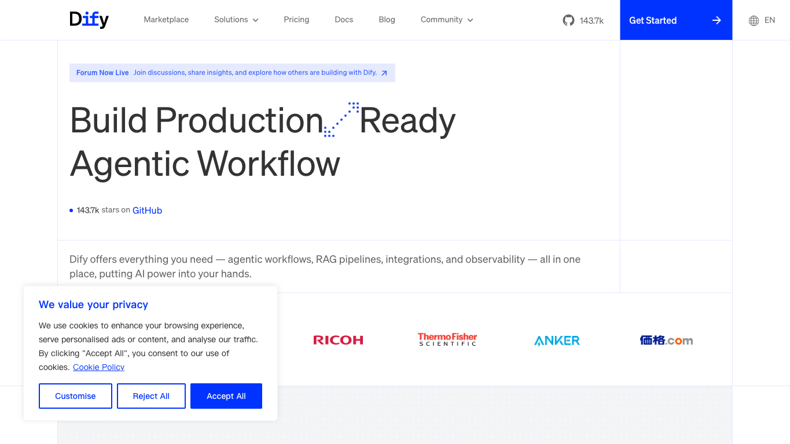Image resolution: width=790 pixels, height=444 pixels.
Task: Open the Dify logo homepage link
Action: (89, 20)
